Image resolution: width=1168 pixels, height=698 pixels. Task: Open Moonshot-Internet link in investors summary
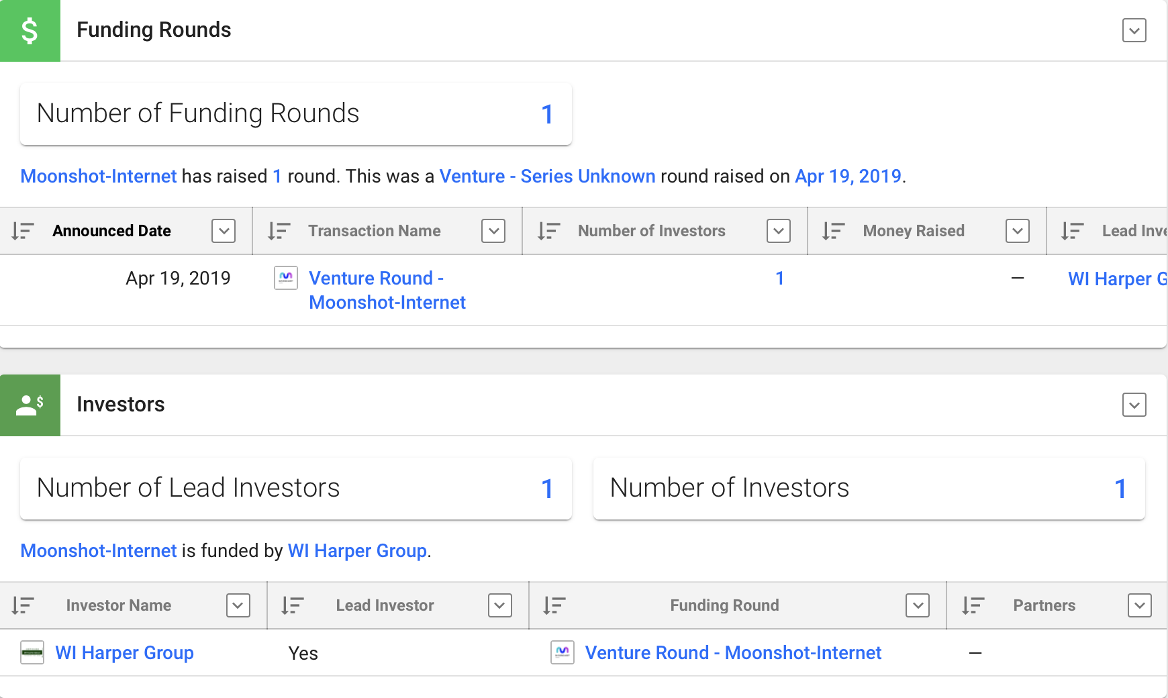click(x=99, y=550)
